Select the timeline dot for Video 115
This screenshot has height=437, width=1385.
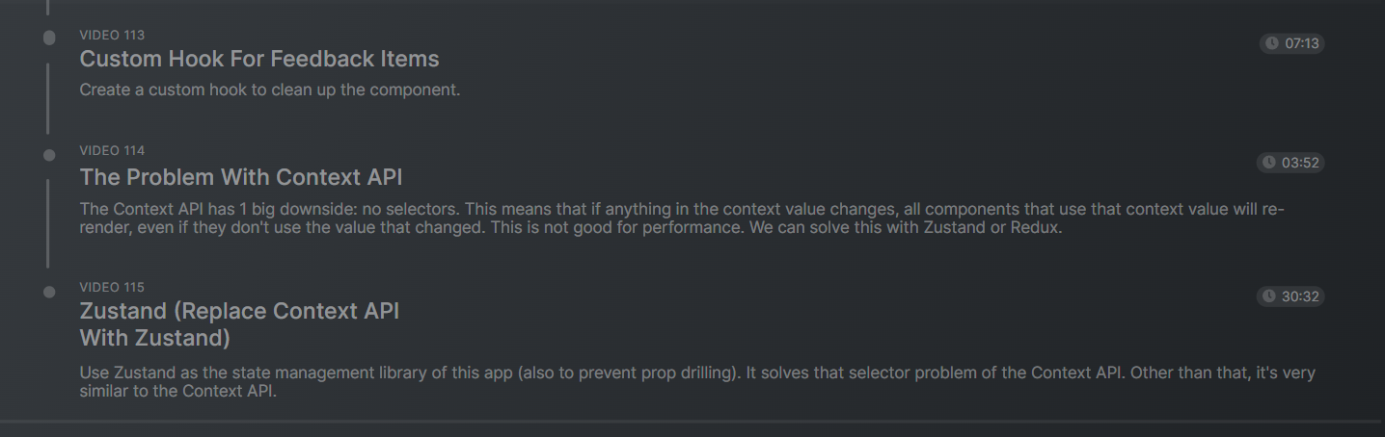pos(49,292)
